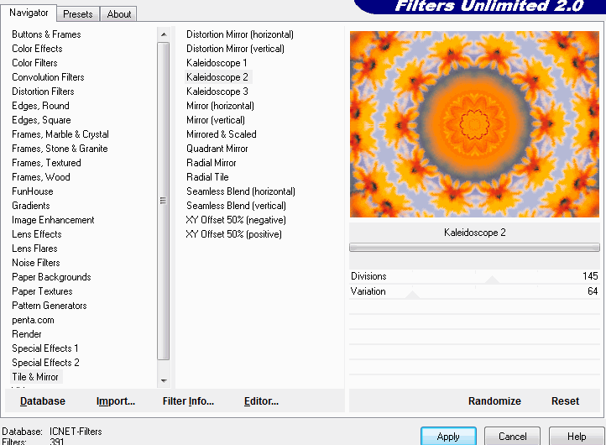The image size is (606, 445).
Task: Open Filter Info... dialog
Action: tap(188, 401)
